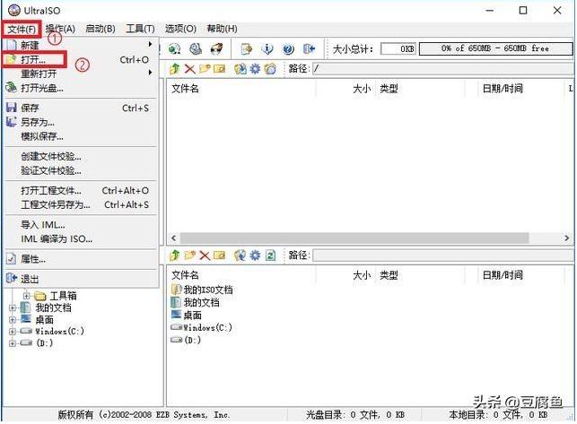This screenshot has height=424, width=577.
Task: Expand the 工具箱 tree node
Action: coord(26,296)
